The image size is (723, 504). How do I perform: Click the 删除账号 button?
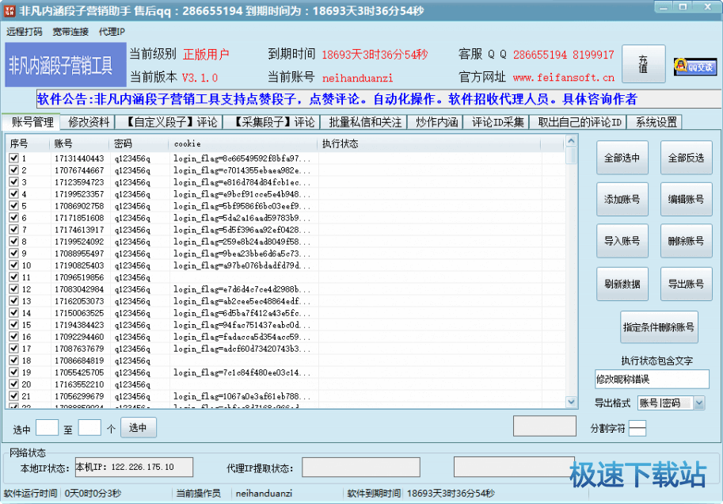point(686,241)
